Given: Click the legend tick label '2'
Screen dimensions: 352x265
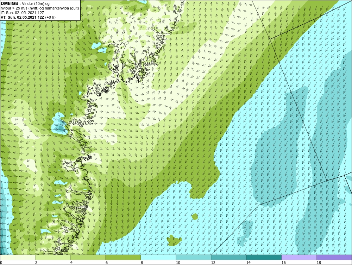Looking at the screenshot, I should pyautogui.click(x=36, y=263).
